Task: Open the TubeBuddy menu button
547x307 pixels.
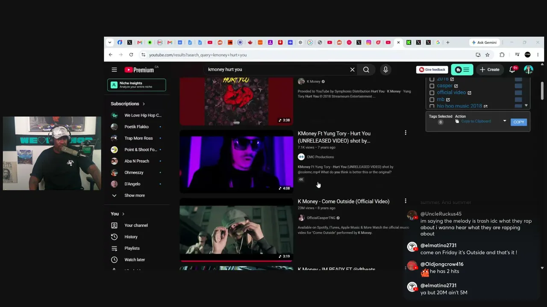Action: pos(462,70)
